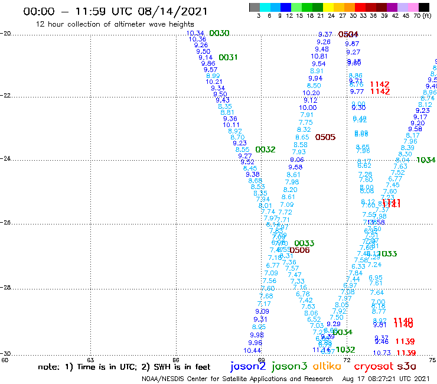Screen dimensions: 437x384
Task: Select the 10.21 wave height value
Action: tap(214, 82)
